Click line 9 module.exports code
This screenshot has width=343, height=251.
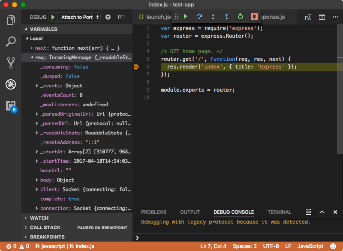198,90
